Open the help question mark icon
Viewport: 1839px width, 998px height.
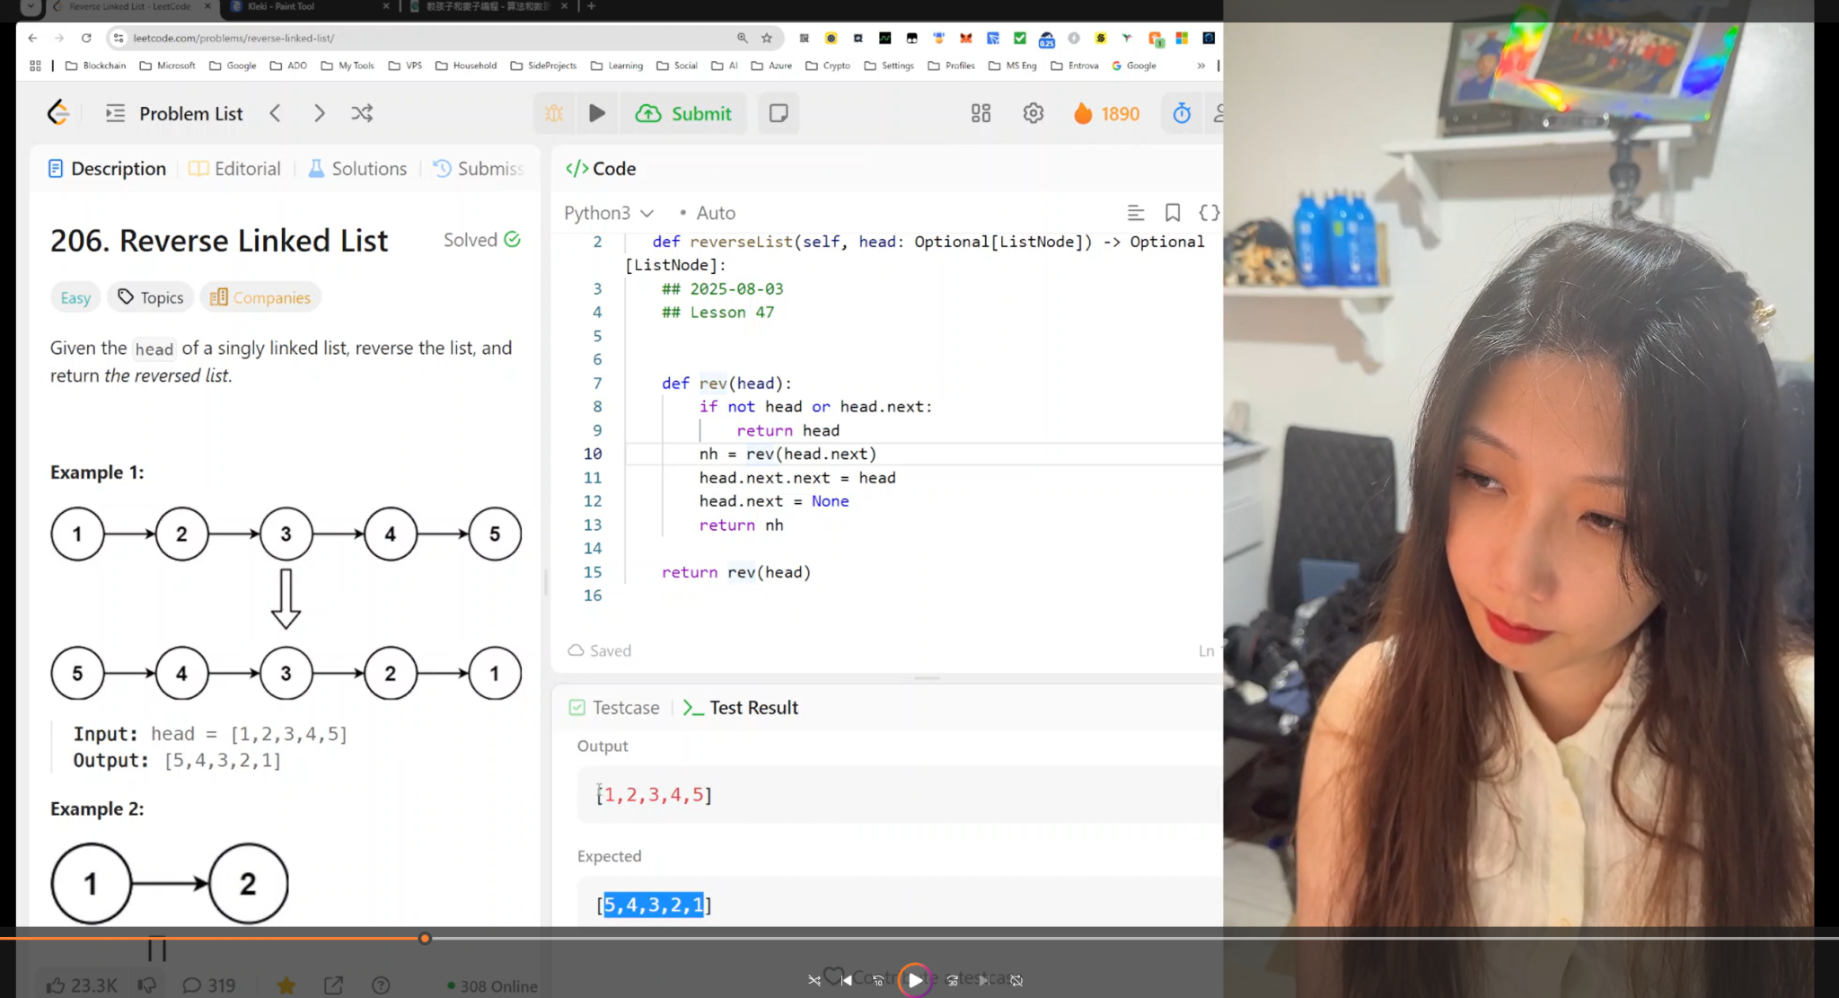point(381,985)
